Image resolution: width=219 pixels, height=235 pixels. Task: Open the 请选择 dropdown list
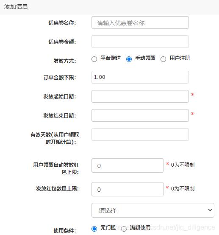click(x=153, y=210)
